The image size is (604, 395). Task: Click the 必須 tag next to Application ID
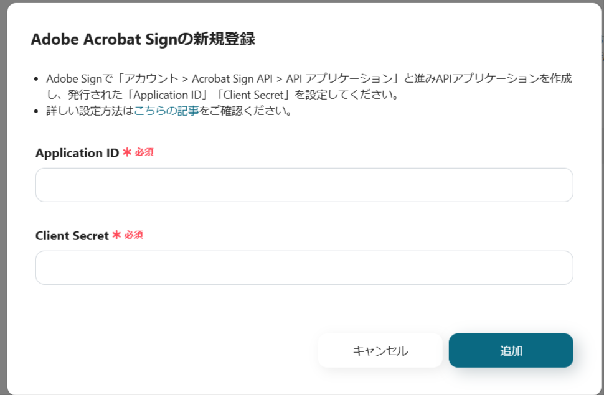pyautogui.click(x=144, y=152)
